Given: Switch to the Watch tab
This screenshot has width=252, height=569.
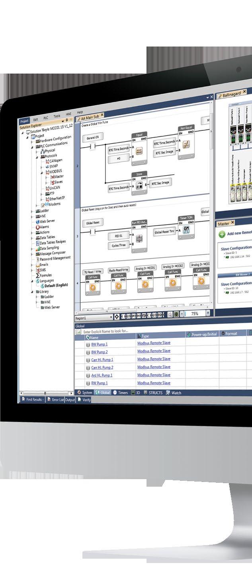Looking at the screenshot, I should [x=174, y=393].
